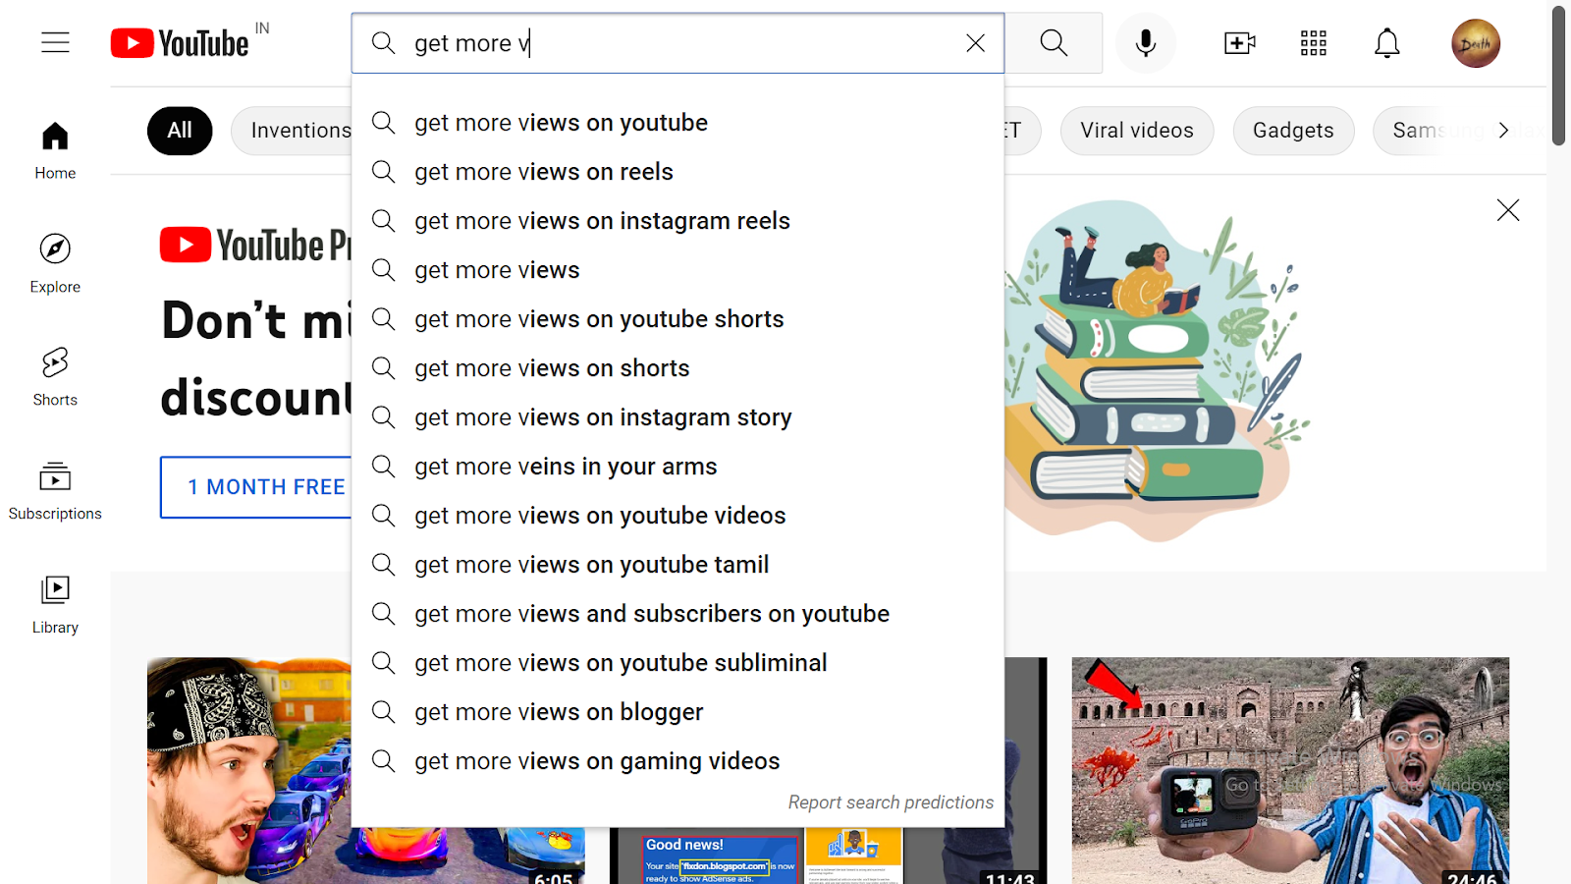Screen dimensions: 1571x884
Task: Click the YouTube logo
Action: (x=180, y=43)
